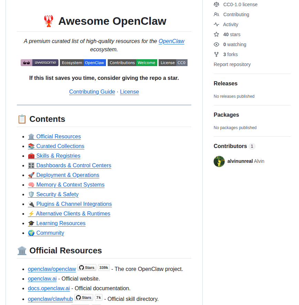This screenshot has width=299, height=305.
Task: Open the openclaw/clawhub repository link
Action: tap(50, 299)
